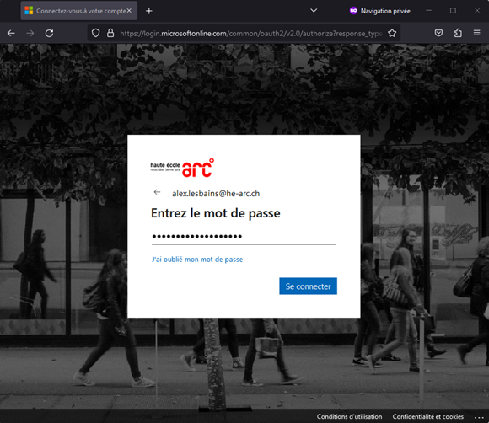The width and height of the screenshot is (489, 423).
Task: Expand the footer ellipsis more options
Action: pyautogui.click(x=479, y=417)
